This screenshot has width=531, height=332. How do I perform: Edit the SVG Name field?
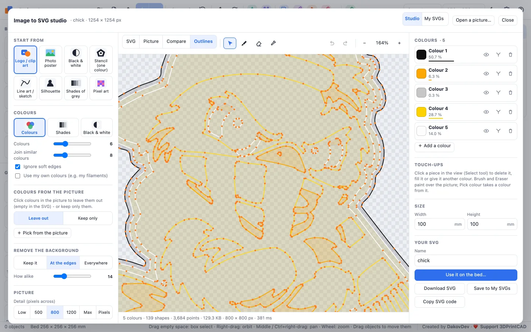tap(466, 261)
